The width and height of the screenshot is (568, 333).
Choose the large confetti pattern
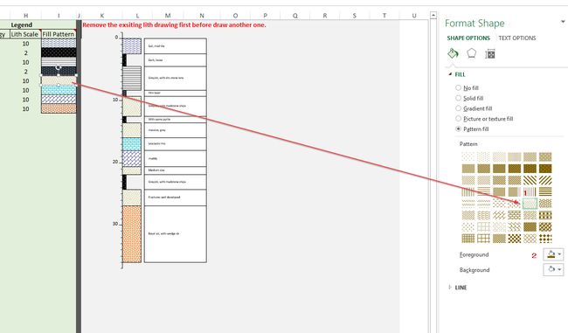(x=545, y=204)
